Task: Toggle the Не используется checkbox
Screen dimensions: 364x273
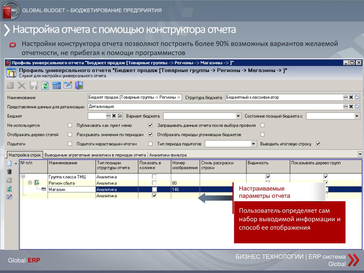Action: [x=70, y=125]
